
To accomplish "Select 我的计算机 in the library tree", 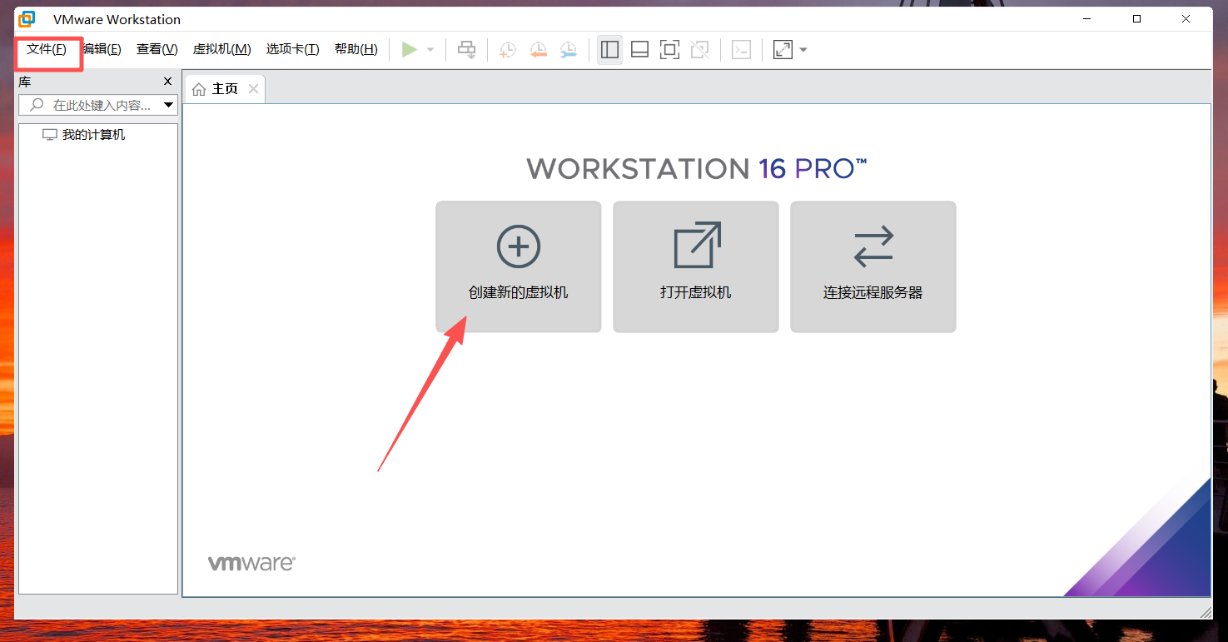I will [93, 135].
